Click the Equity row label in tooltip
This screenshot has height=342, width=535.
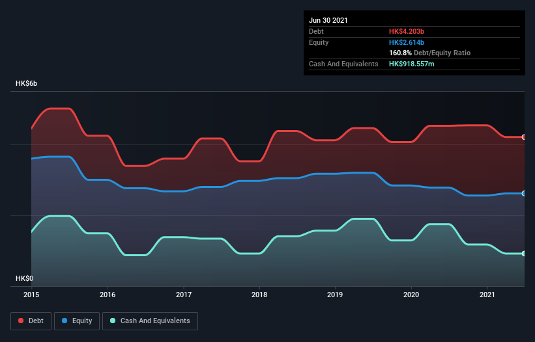pyautogui.click(x=319, y=42)
